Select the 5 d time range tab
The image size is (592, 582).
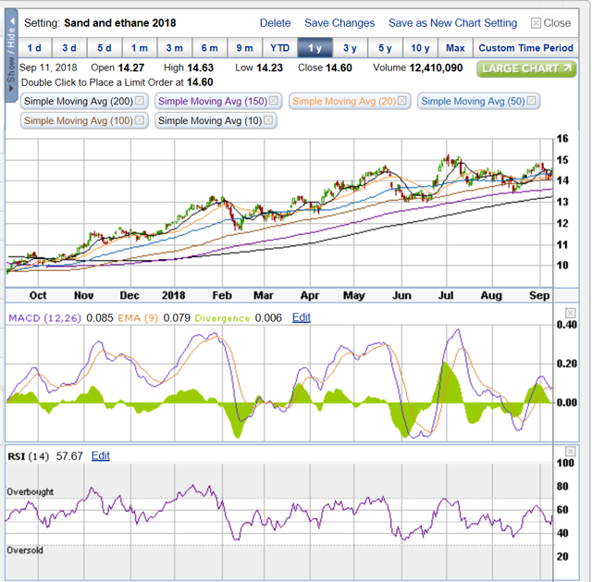click(x=105, y=48)
